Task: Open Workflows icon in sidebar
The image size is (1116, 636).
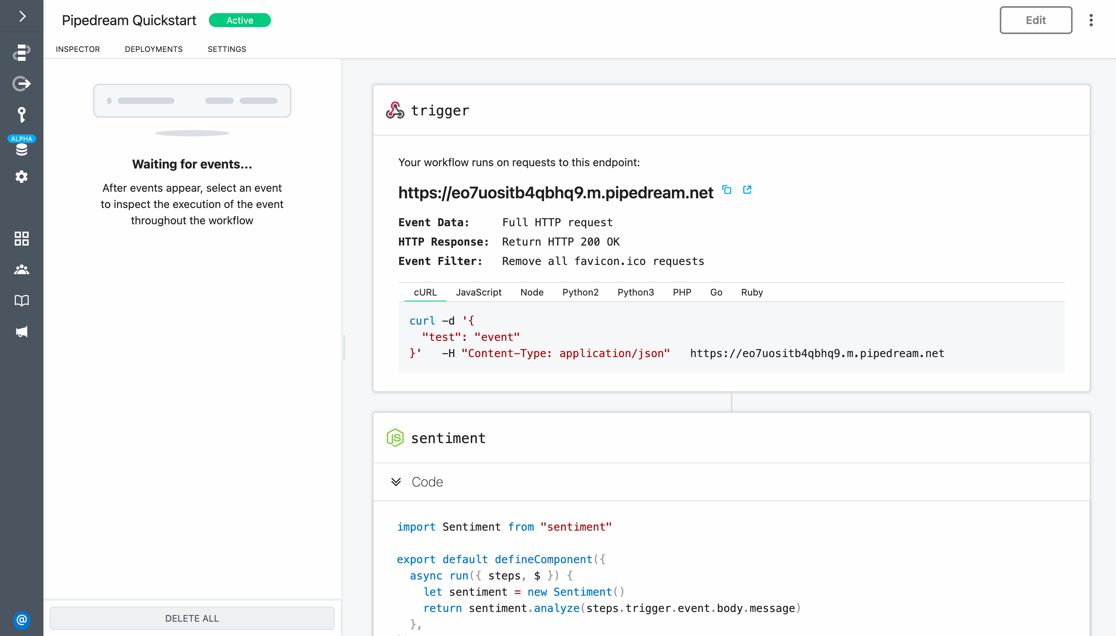Action: 21,52
